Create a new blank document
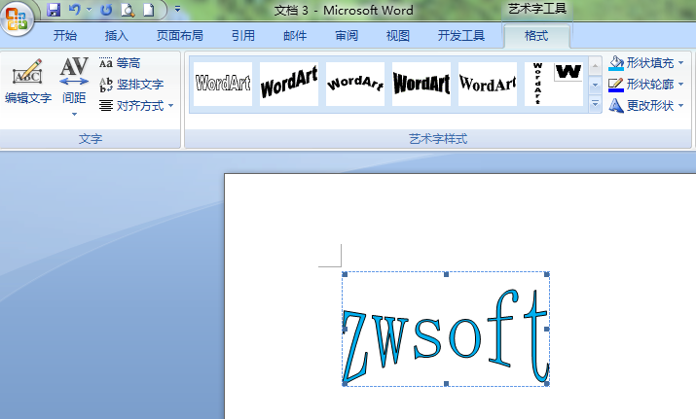Image resolution: width=696 pixels, height=419 pixels. tap(148, 10)
